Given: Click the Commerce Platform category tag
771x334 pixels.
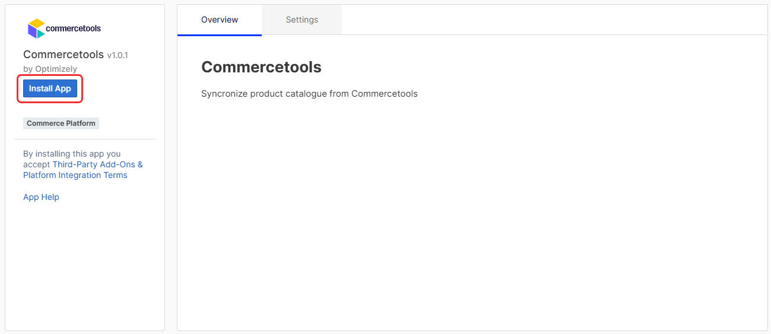Looking at the screenshot, I should [61, 123].
